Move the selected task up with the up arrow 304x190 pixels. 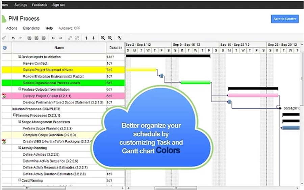pyautogui.click(x=86, y=38)
